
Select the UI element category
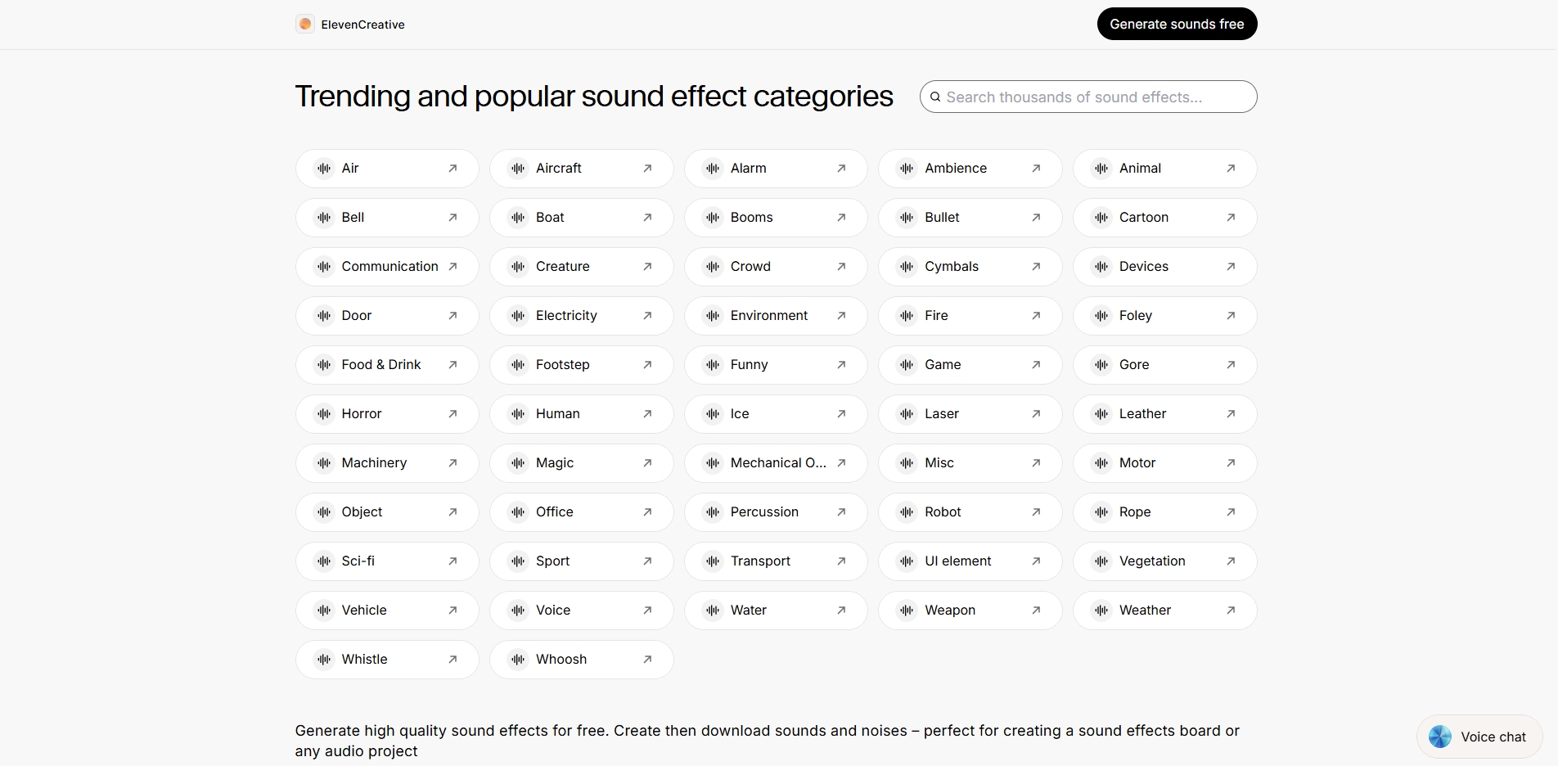(970, 561)
